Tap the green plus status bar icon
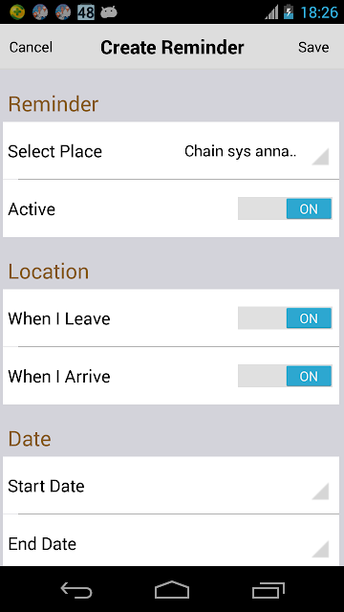 17,12
